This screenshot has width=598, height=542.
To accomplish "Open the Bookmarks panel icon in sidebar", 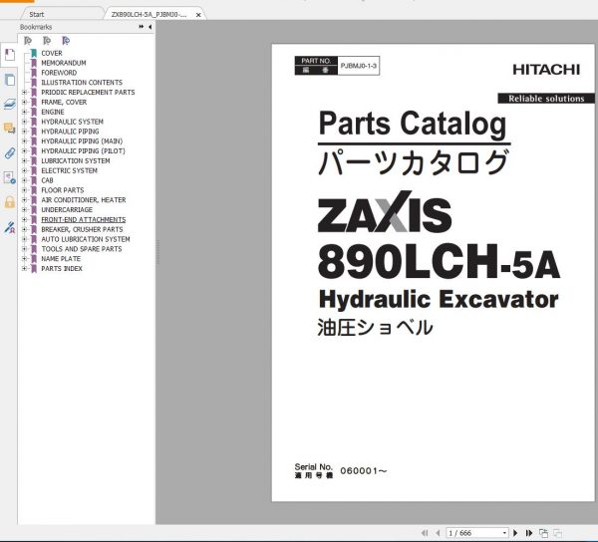I will click(x=10, y=55).
